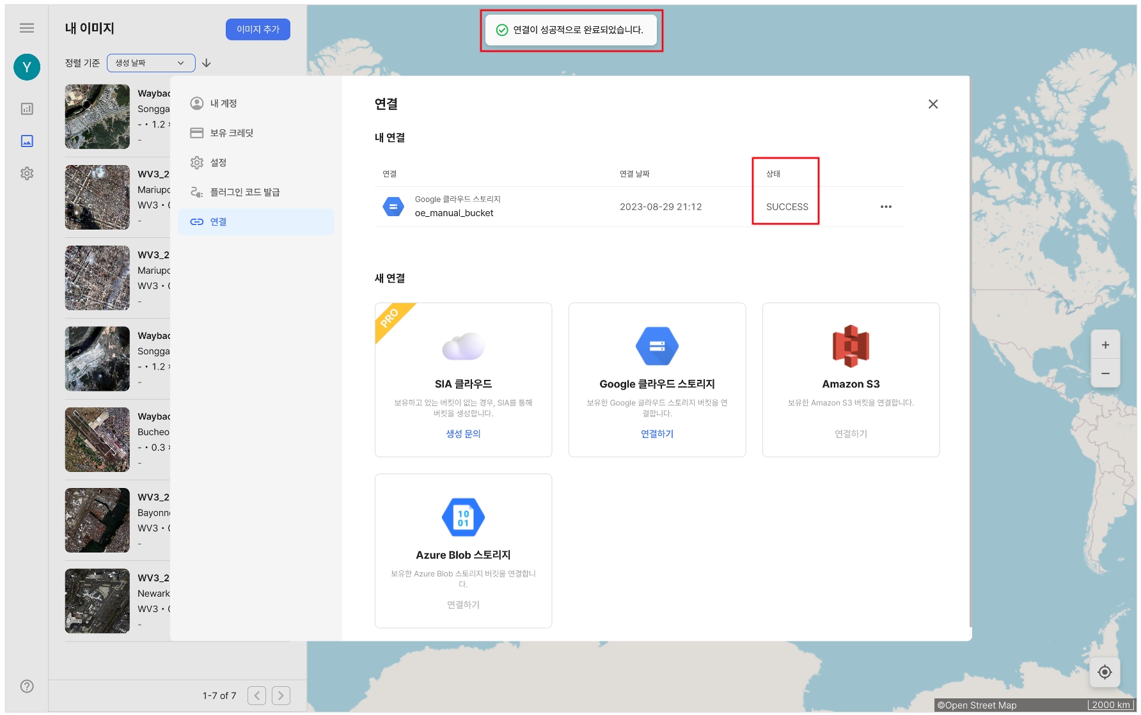Screen dimensions: 1141x715
Task: Select the Bucheon image thumbnail
Action: [97, 440]
